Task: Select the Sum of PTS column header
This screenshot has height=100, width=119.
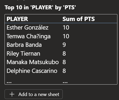Action: [x=79, y=19]
